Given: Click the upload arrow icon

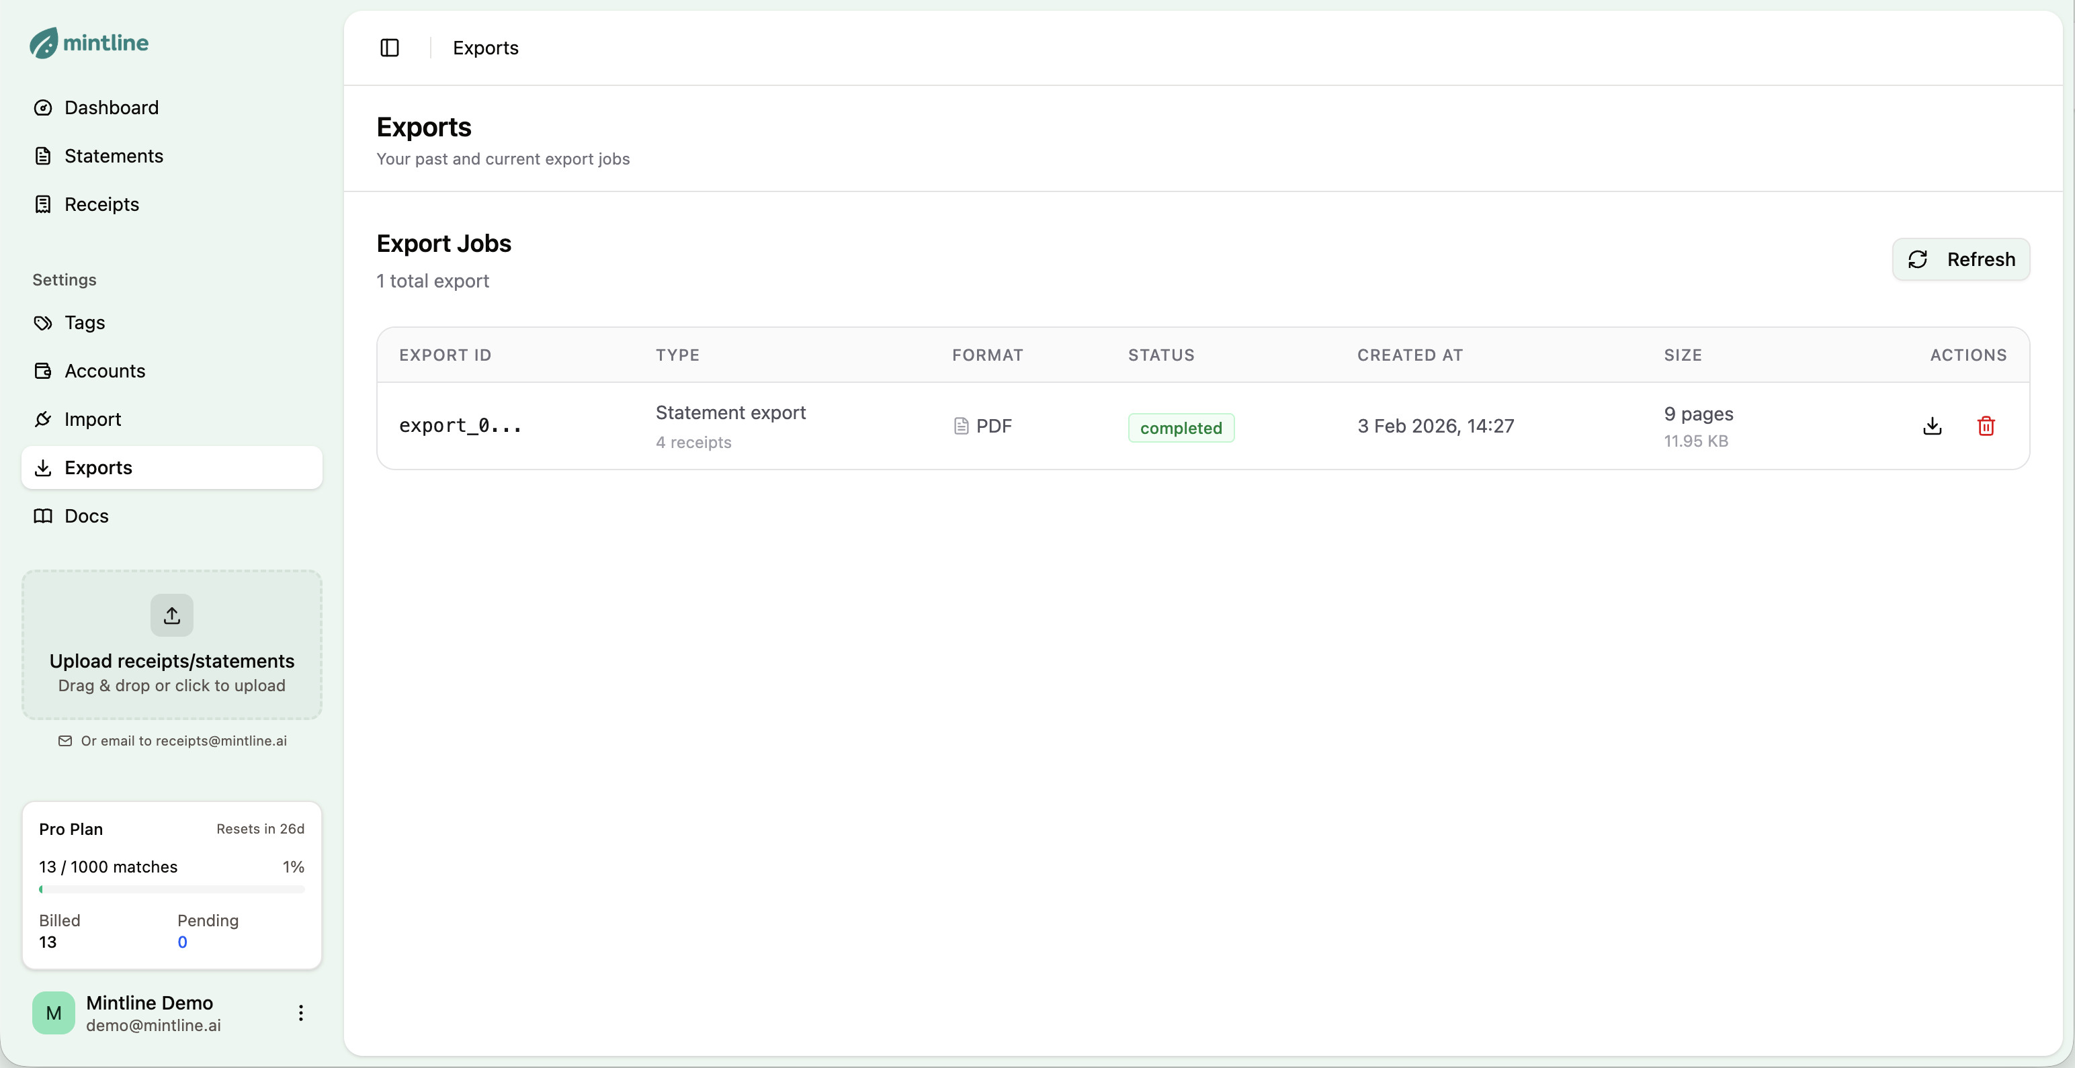Looking at the screenshot, I should pos(171,616).
